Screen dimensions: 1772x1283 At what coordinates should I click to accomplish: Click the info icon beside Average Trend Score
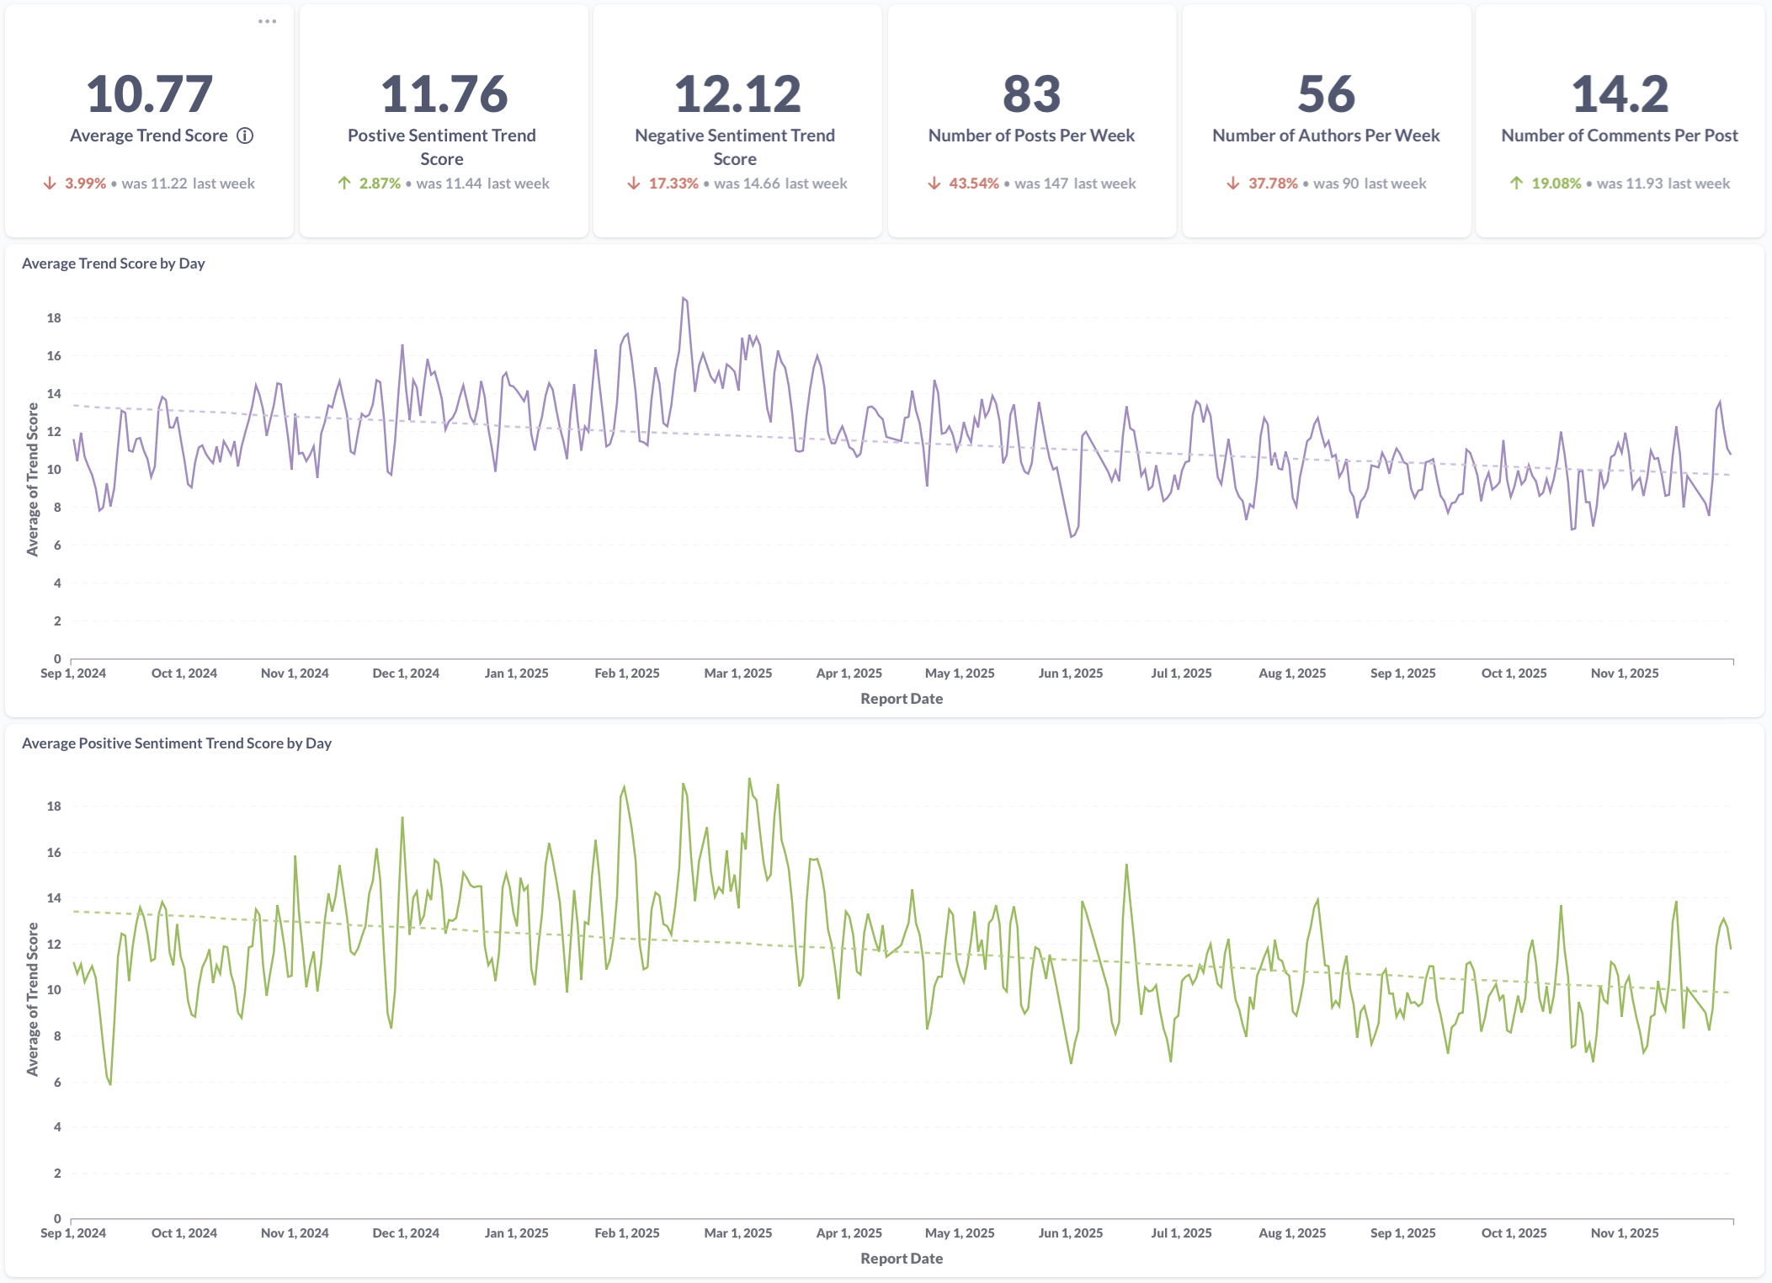(x=245, y=136)
